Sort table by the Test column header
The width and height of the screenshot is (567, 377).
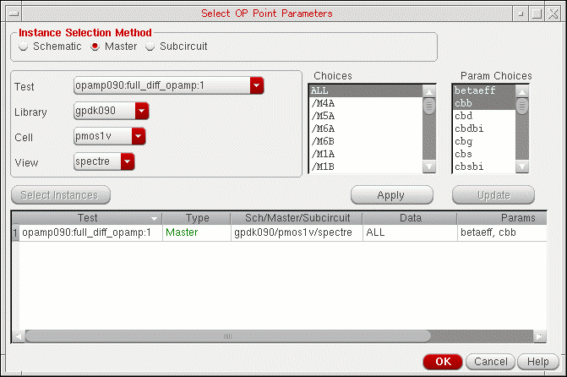point(88,218)
